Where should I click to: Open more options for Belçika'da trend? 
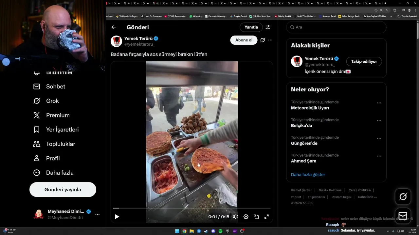[379, 120]
